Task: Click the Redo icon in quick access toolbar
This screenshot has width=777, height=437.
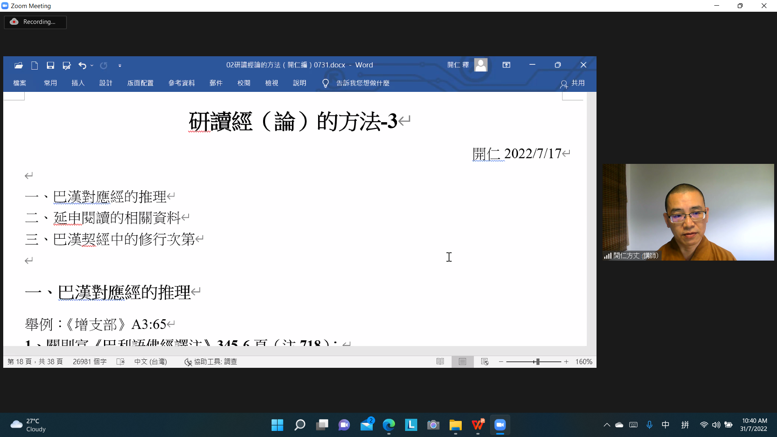Action: (104, 66)
